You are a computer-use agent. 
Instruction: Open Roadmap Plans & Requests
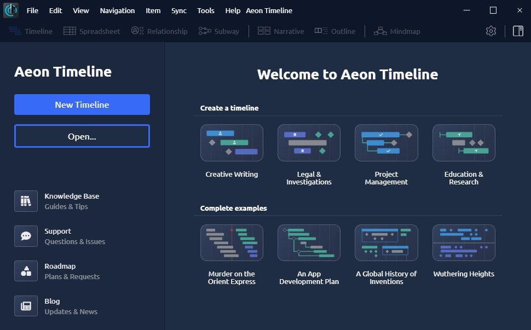26,271
